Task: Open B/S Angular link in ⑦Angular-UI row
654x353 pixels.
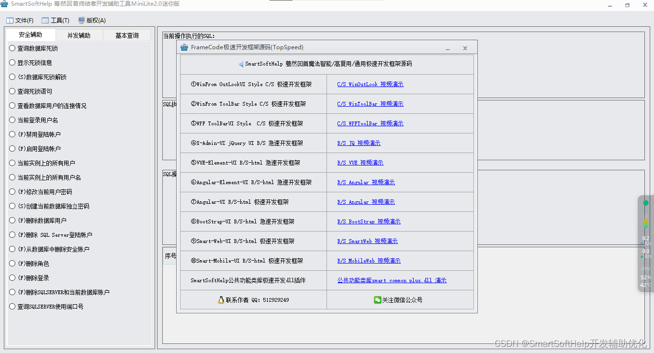Action: tap(366, 202)
